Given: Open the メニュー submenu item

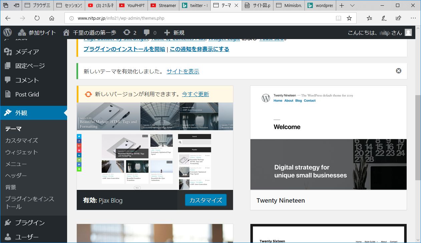Looking at the screenshot, I should (x=16, y=164).
